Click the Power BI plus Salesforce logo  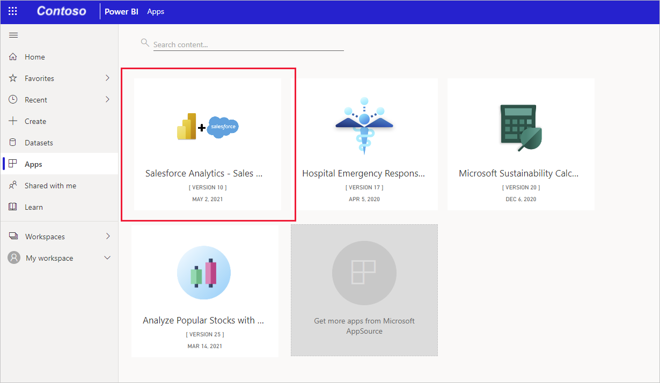tap(208, 128)
